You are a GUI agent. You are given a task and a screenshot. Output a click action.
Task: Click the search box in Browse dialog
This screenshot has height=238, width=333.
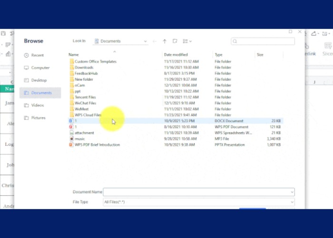(x=263, y=41)
